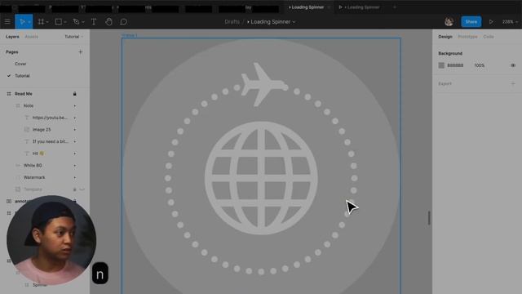522x294 pixels.
Task: Add an export setting with plus
Action: 513,83
